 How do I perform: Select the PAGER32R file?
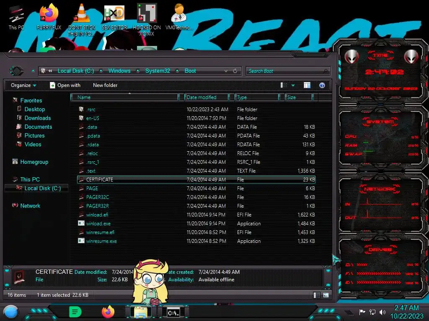[x=97, y=206]
